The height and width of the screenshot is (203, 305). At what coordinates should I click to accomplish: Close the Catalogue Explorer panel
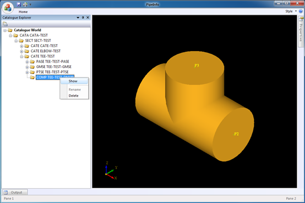88,18
